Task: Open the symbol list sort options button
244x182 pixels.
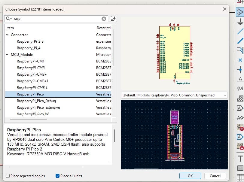Action: coord(113,19)
